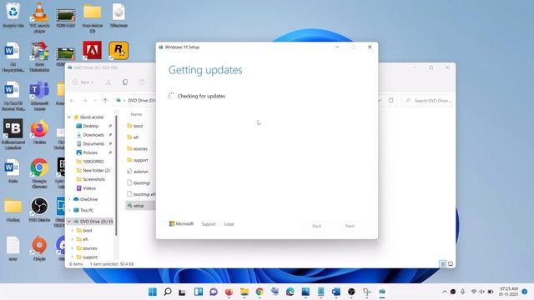Image resolution: width=534 pixels, height=300 pixels.
Task: Click the Paste icon in the Explorer toolbar
Action: tap(142, 82)
